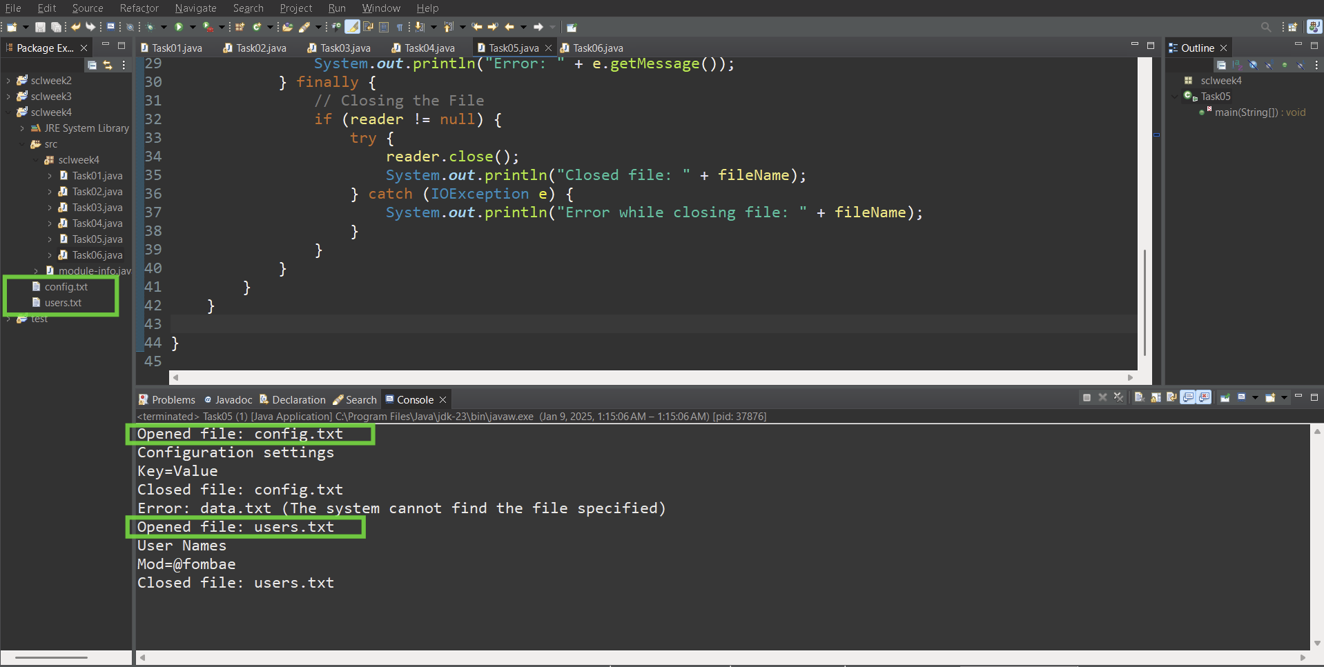The image size is (1324, 667).
Task: Toggle Show Console on Standard Out
Action: [1188, 397]
